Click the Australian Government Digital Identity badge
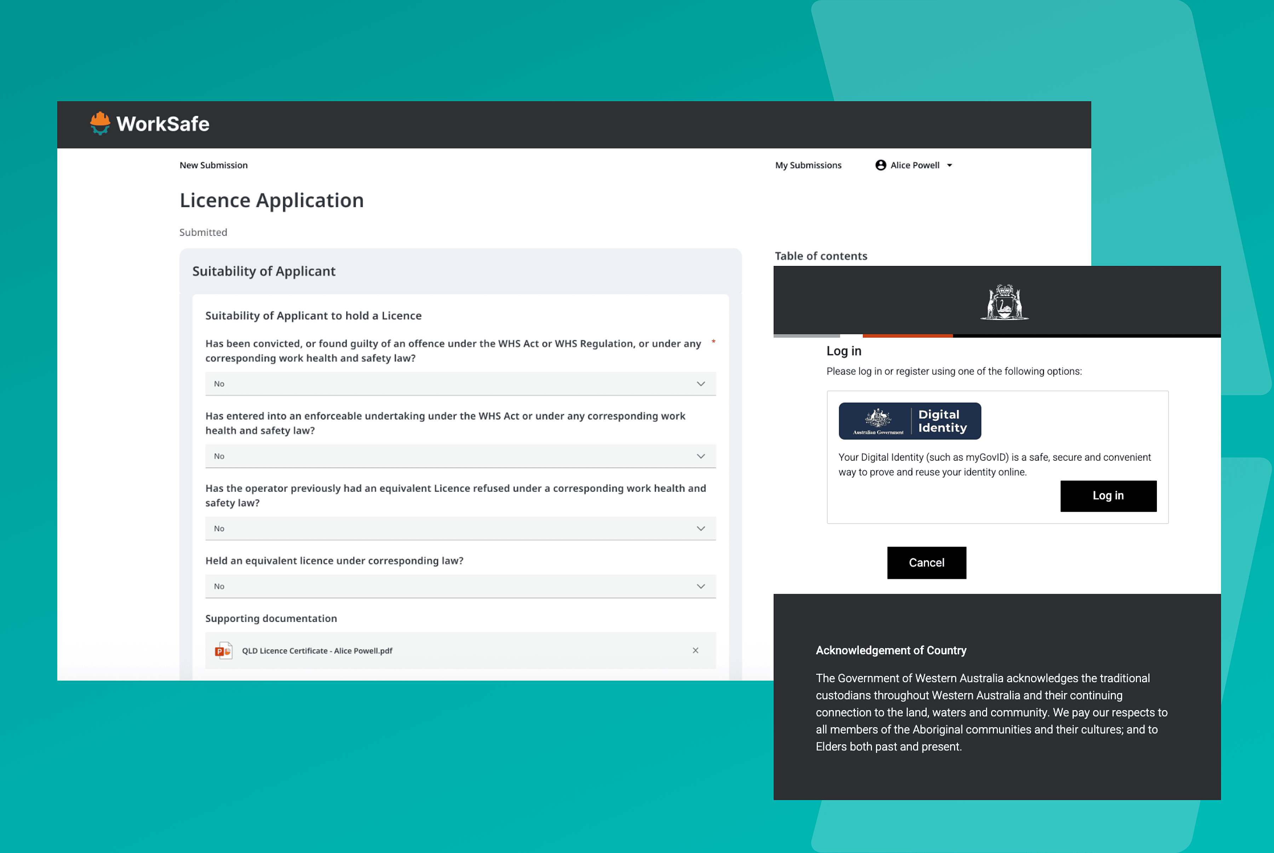 pyautogui.click(x=909, y=421)
